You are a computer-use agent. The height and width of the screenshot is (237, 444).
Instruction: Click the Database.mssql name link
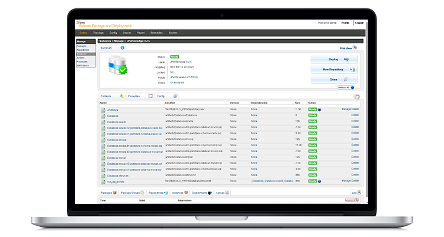[x=117, y=140]
